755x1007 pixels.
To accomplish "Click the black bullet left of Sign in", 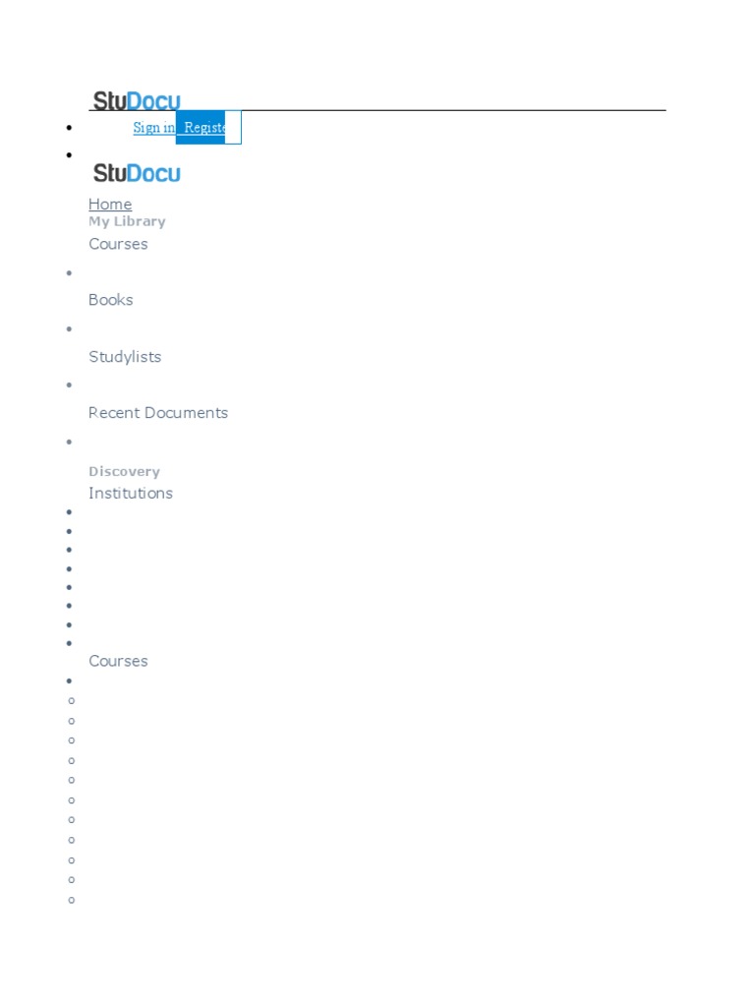I will 70,128.
